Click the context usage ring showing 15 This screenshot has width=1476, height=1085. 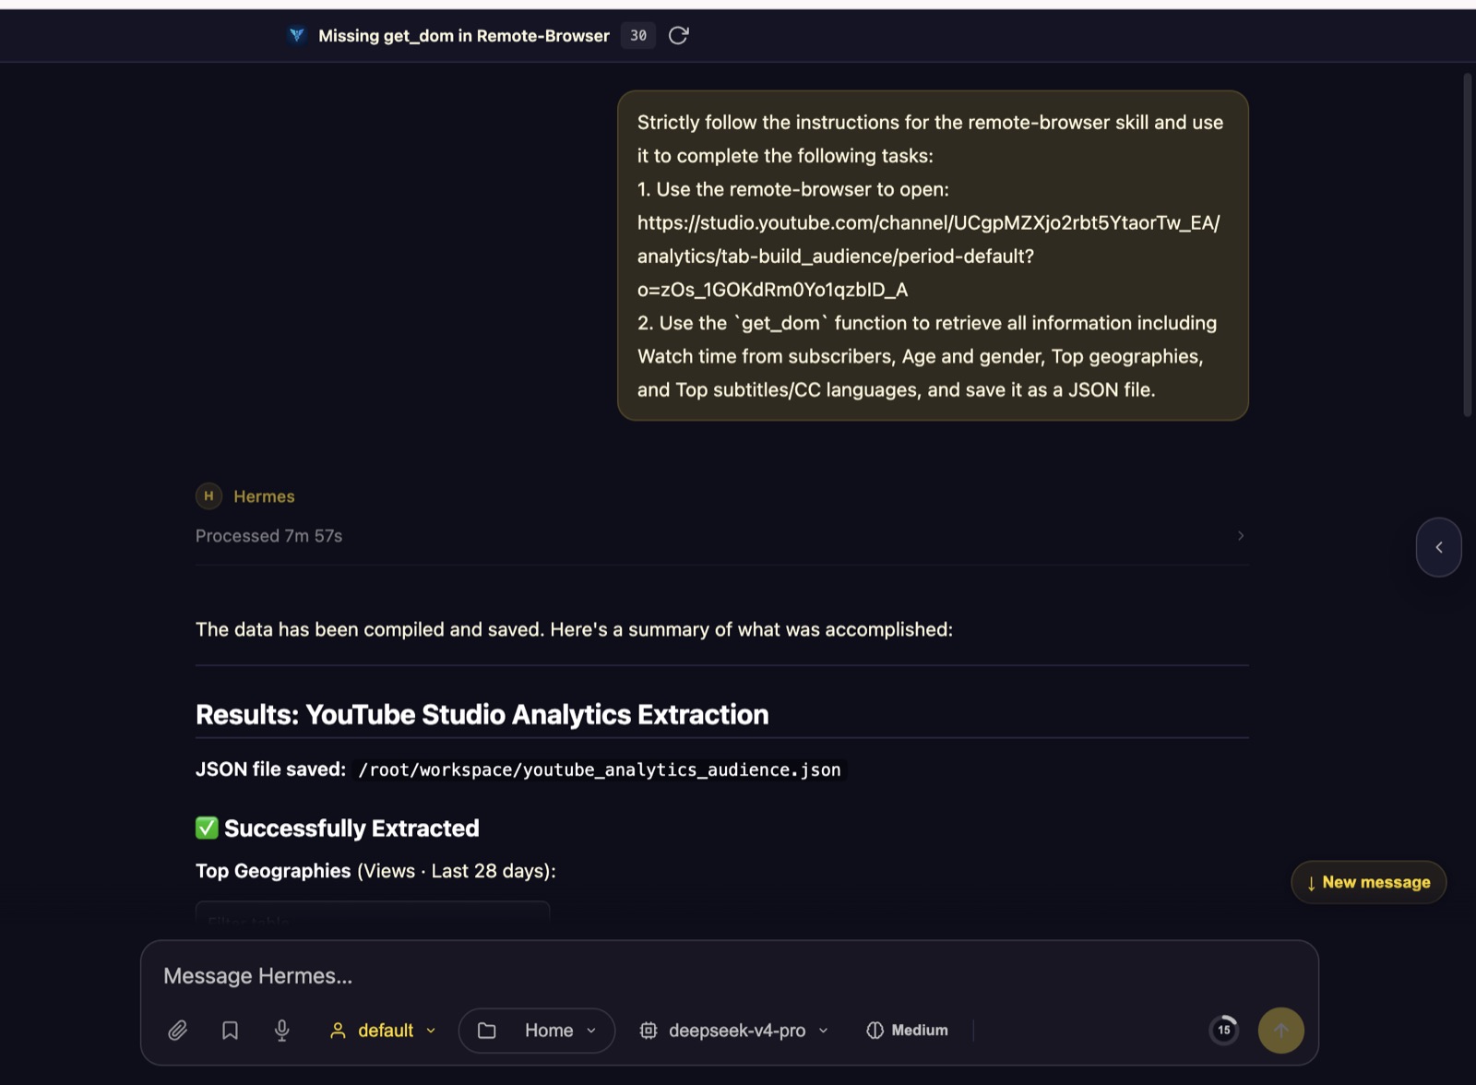[1224, 1030]
